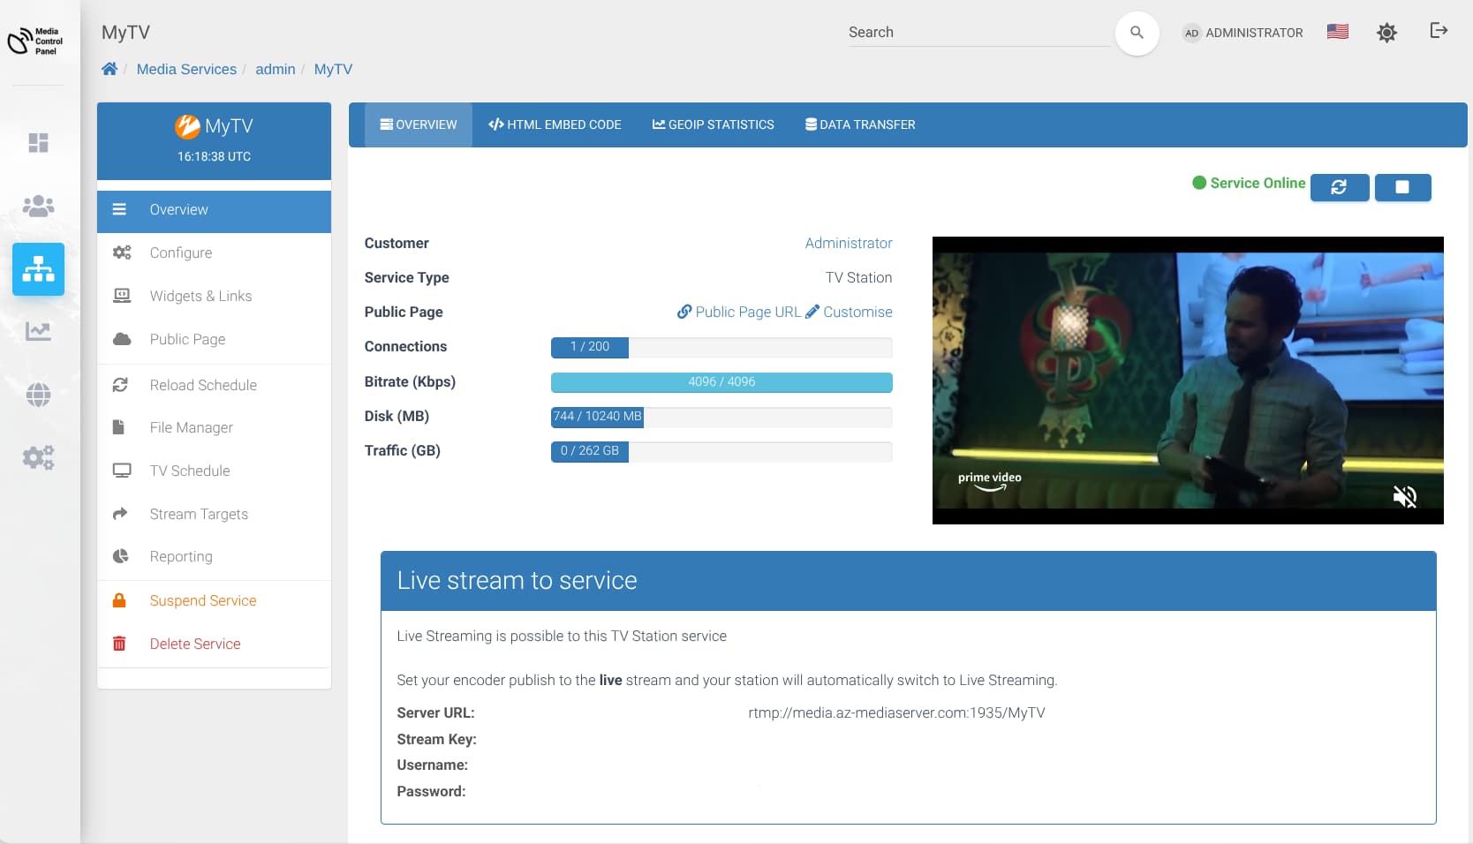Click the logout icon at top right
Screen dimensions: 1473x844
[1439, 31]
